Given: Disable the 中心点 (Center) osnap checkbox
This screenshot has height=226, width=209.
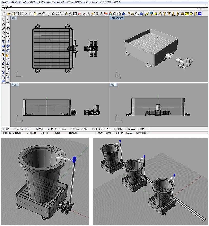Looking at the screenshot, I should [49, 129].
